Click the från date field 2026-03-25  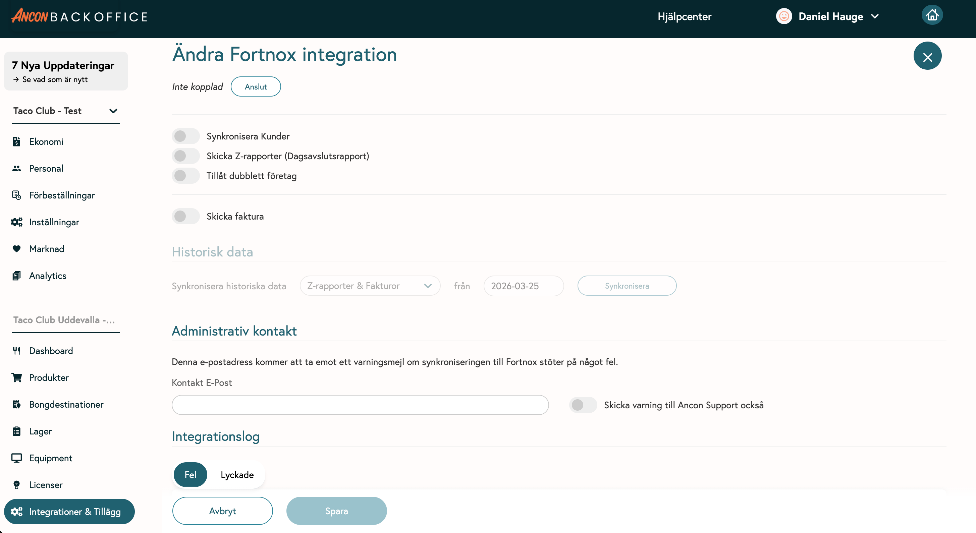[524, 286]
